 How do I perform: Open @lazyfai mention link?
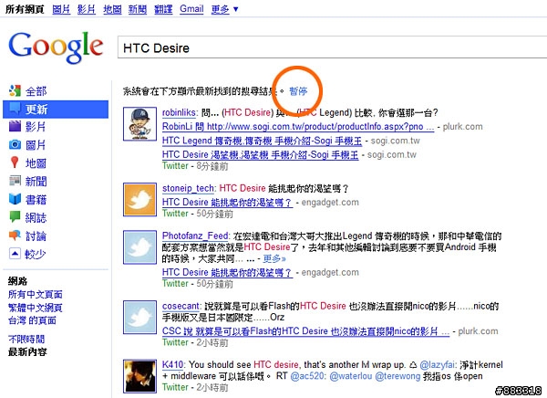[x=438, y=365]
